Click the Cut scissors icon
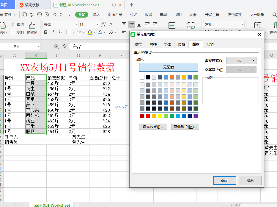Image resolution: width=277 pixels, height=207 pixels. [x=13, y=24]
